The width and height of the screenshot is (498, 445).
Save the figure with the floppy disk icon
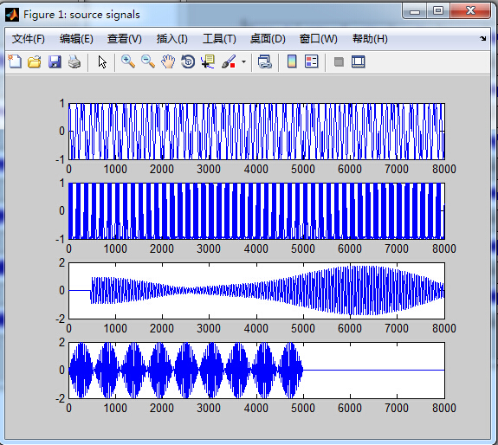(55, 61)
